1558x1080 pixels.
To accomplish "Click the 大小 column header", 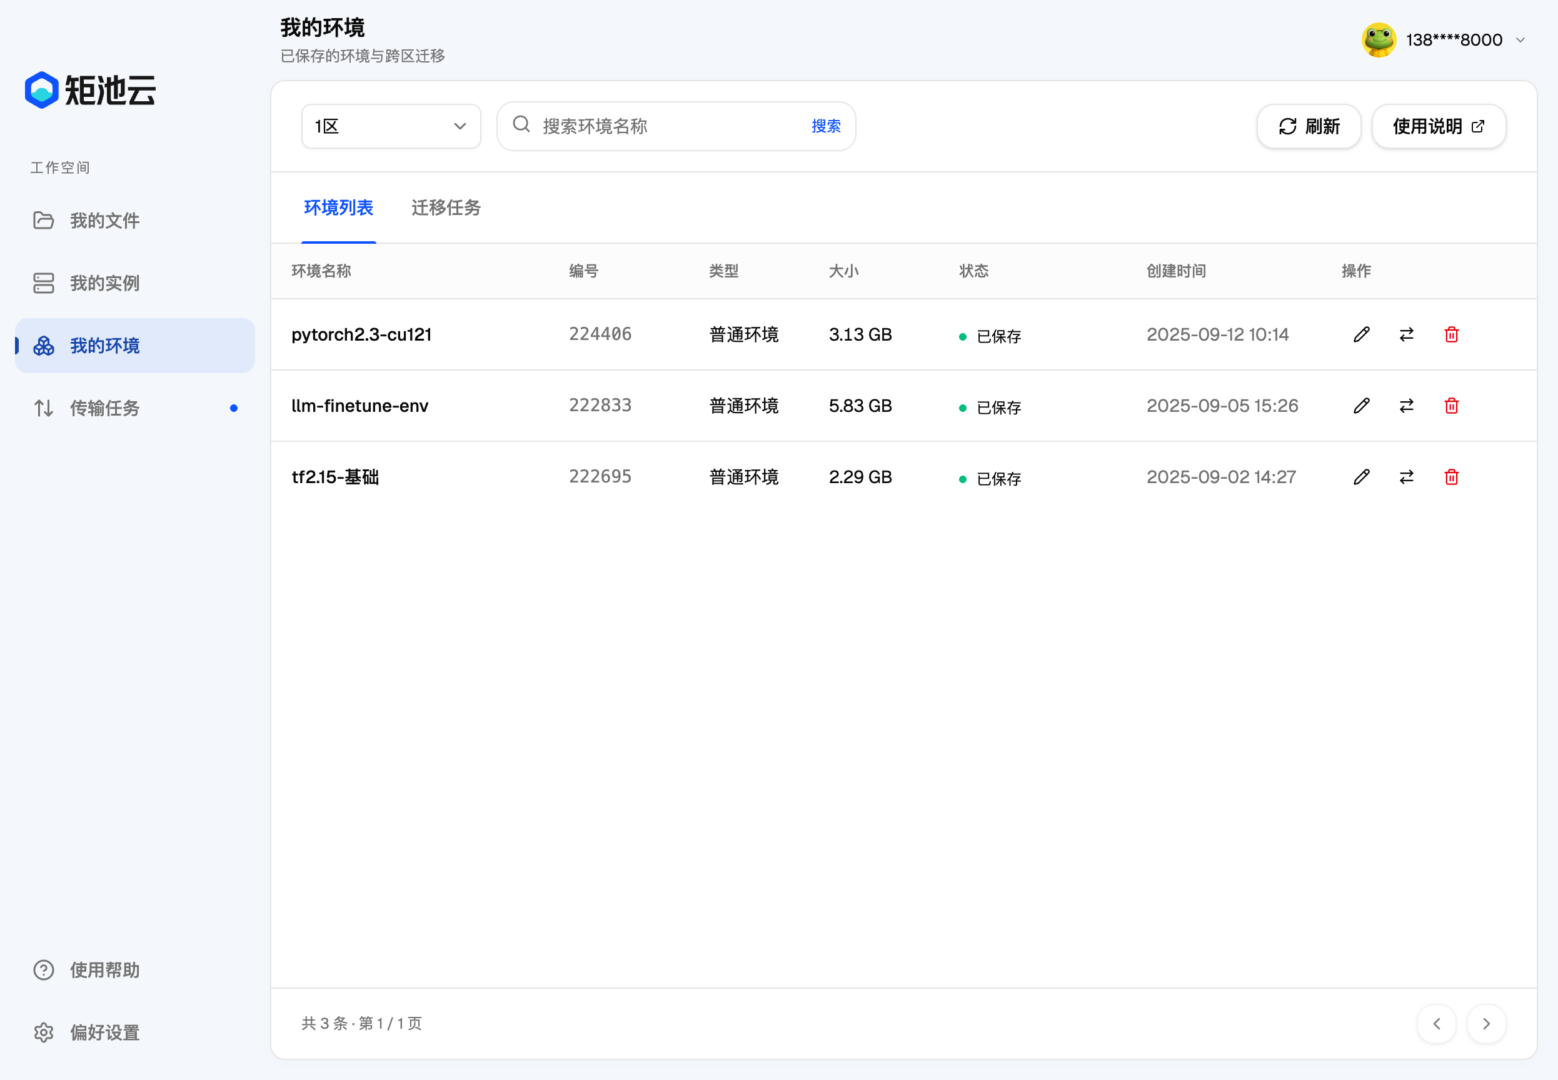I will click(843, 271).
